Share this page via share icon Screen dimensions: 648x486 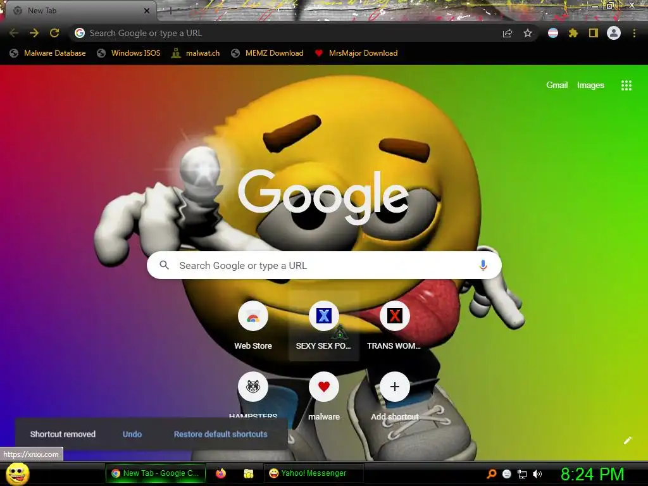pyautogui.click(x=508, y=33)
